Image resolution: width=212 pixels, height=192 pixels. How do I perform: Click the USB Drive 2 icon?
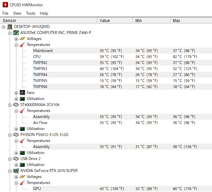pyautogui.click(x=16, y=159)
